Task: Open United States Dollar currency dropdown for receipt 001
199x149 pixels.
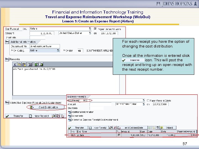Action: coord(90,33)
